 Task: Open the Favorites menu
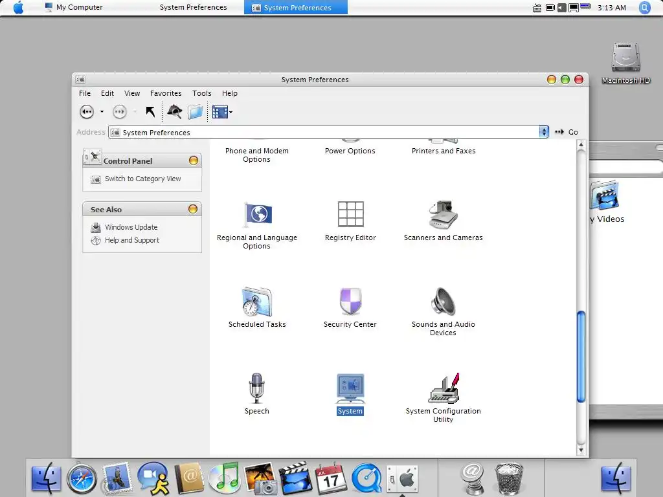[166, 93]
